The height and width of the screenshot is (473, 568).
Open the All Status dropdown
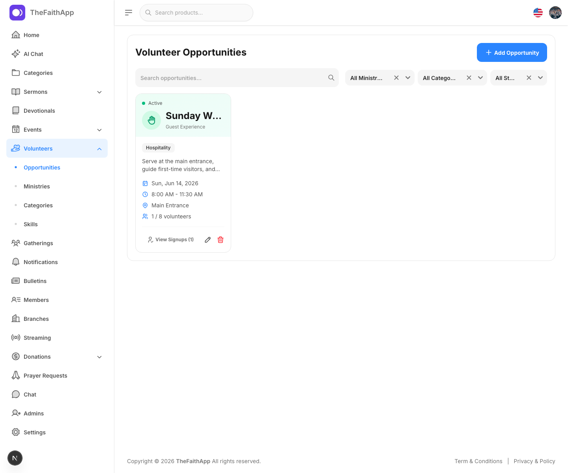coord(540,78)
